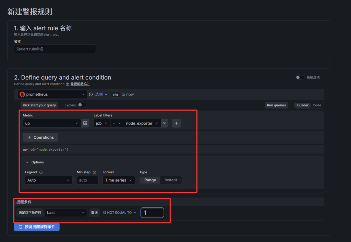
Task: Click the Run queries button
Action: [276, 105]
